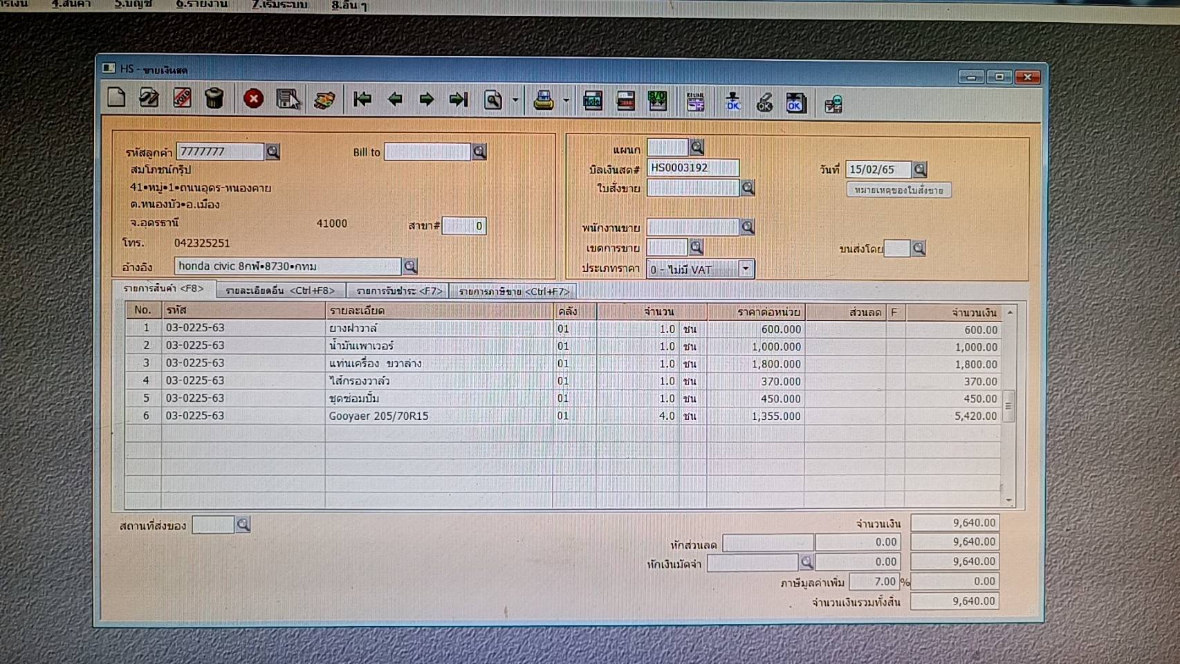Click the amount cell 5,420.00

[x=954, y=416]
